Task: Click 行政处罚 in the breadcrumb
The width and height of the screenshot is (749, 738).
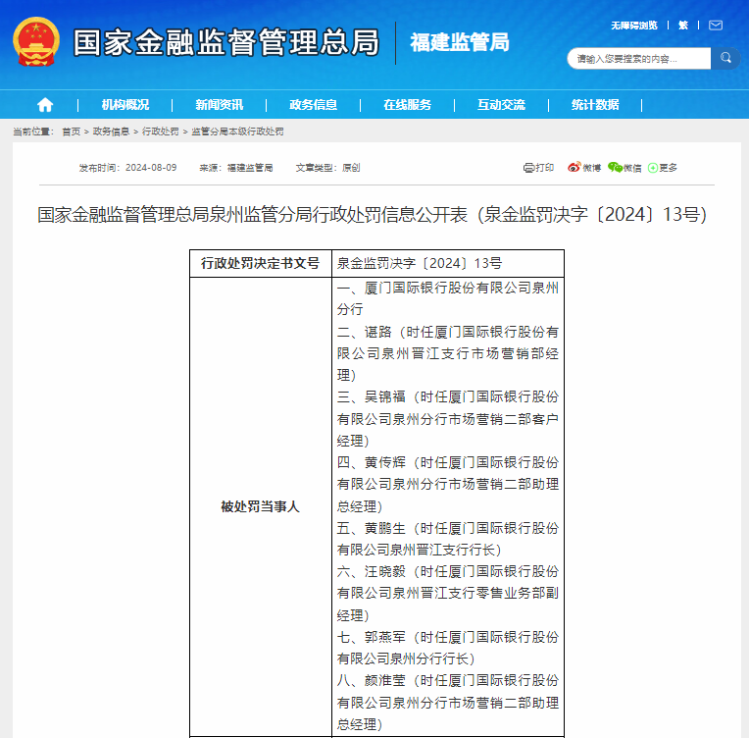Action: 161,132
